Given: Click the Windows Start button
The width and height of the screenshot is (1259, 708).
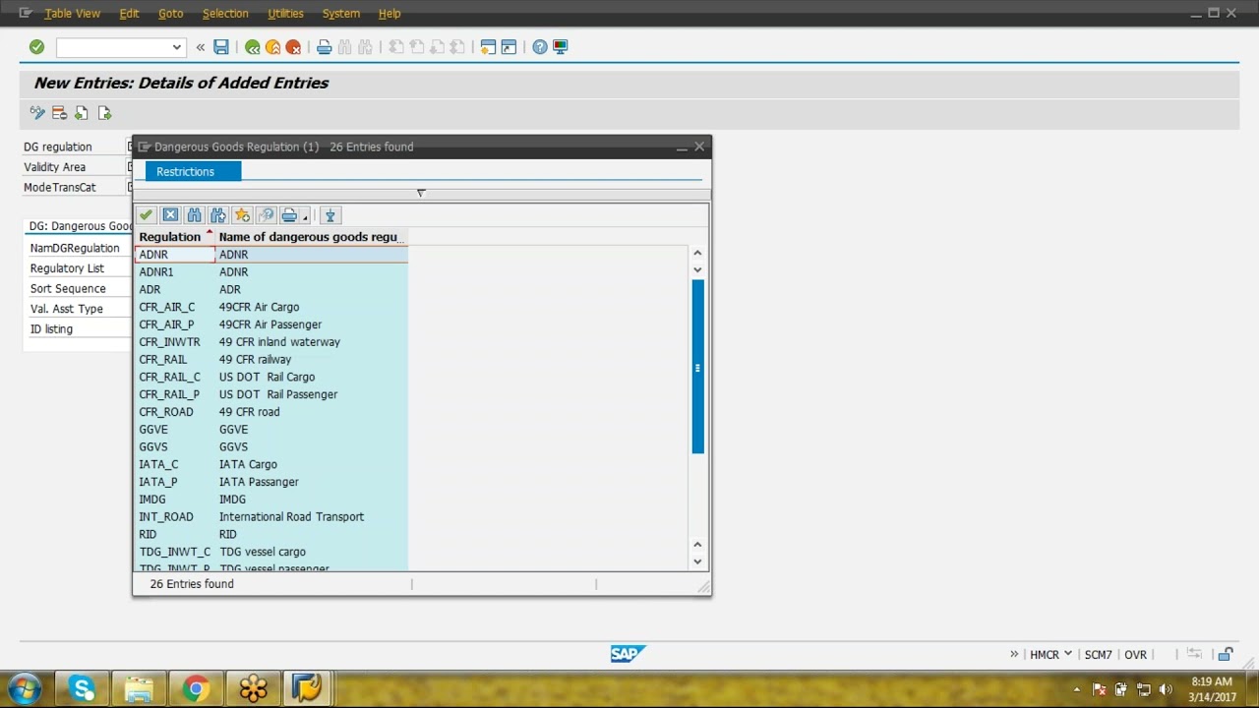Looking at the screenshot, I should (x=24, y=689).
